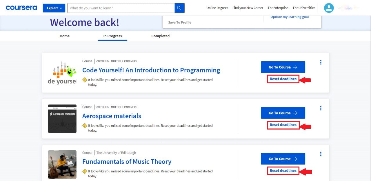Click Save To Profile
Viewport: 371px width, 181px height.
coord(179,22)
